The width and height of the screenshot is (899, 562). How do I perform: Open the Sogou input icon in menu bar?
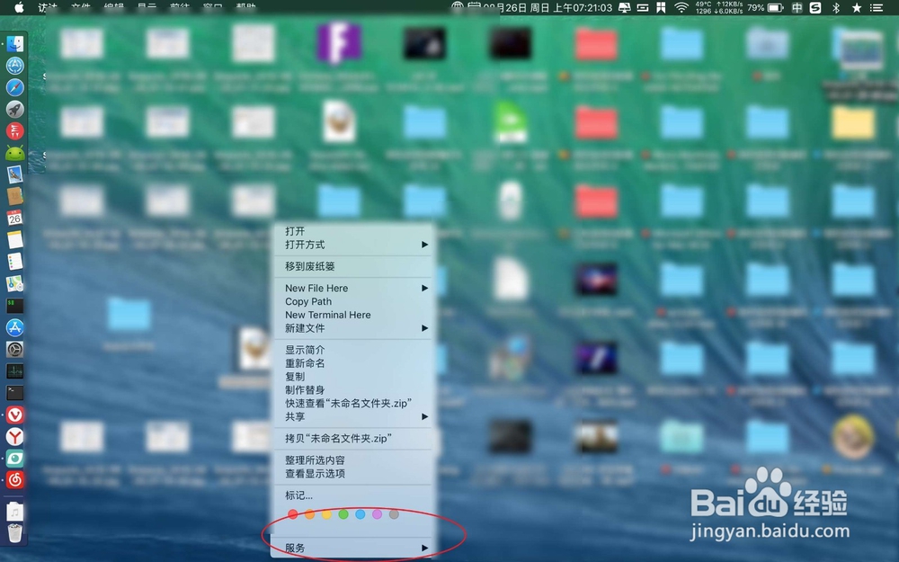[816, 7]
